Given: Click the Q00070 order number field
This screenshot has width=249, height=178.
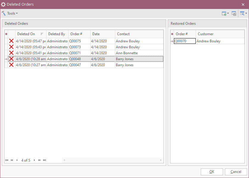Looking at the screenshot, I should click(185, 41).
